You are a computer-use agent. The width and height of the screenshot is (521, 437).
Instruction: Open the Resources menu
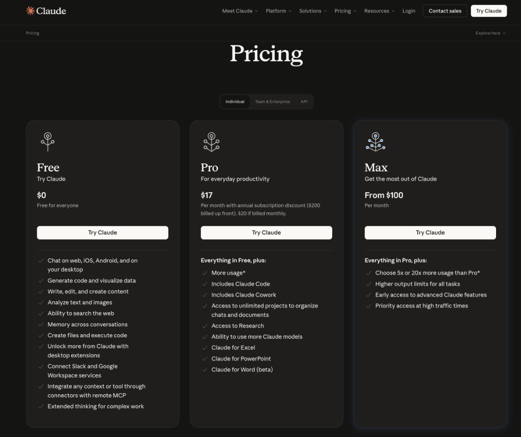pos(379,11)
